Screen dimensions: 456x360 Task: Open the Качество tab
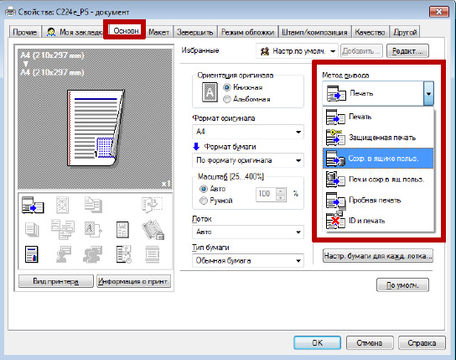(370, 32)
